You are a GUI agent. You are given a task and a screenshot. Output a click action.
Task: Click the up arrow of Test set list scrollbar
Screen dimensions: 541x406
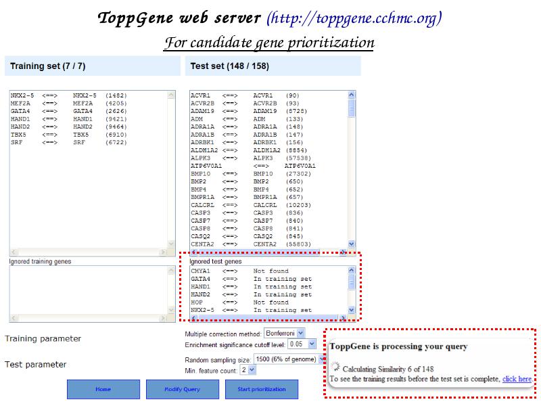click(352, 95)
